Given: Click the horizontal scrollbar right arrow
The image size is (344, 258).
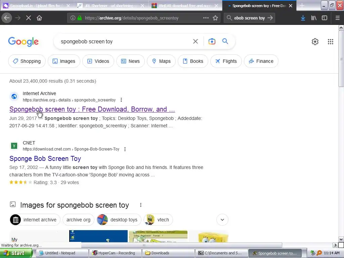Looking at the screenshot, I should click(335, 245).
